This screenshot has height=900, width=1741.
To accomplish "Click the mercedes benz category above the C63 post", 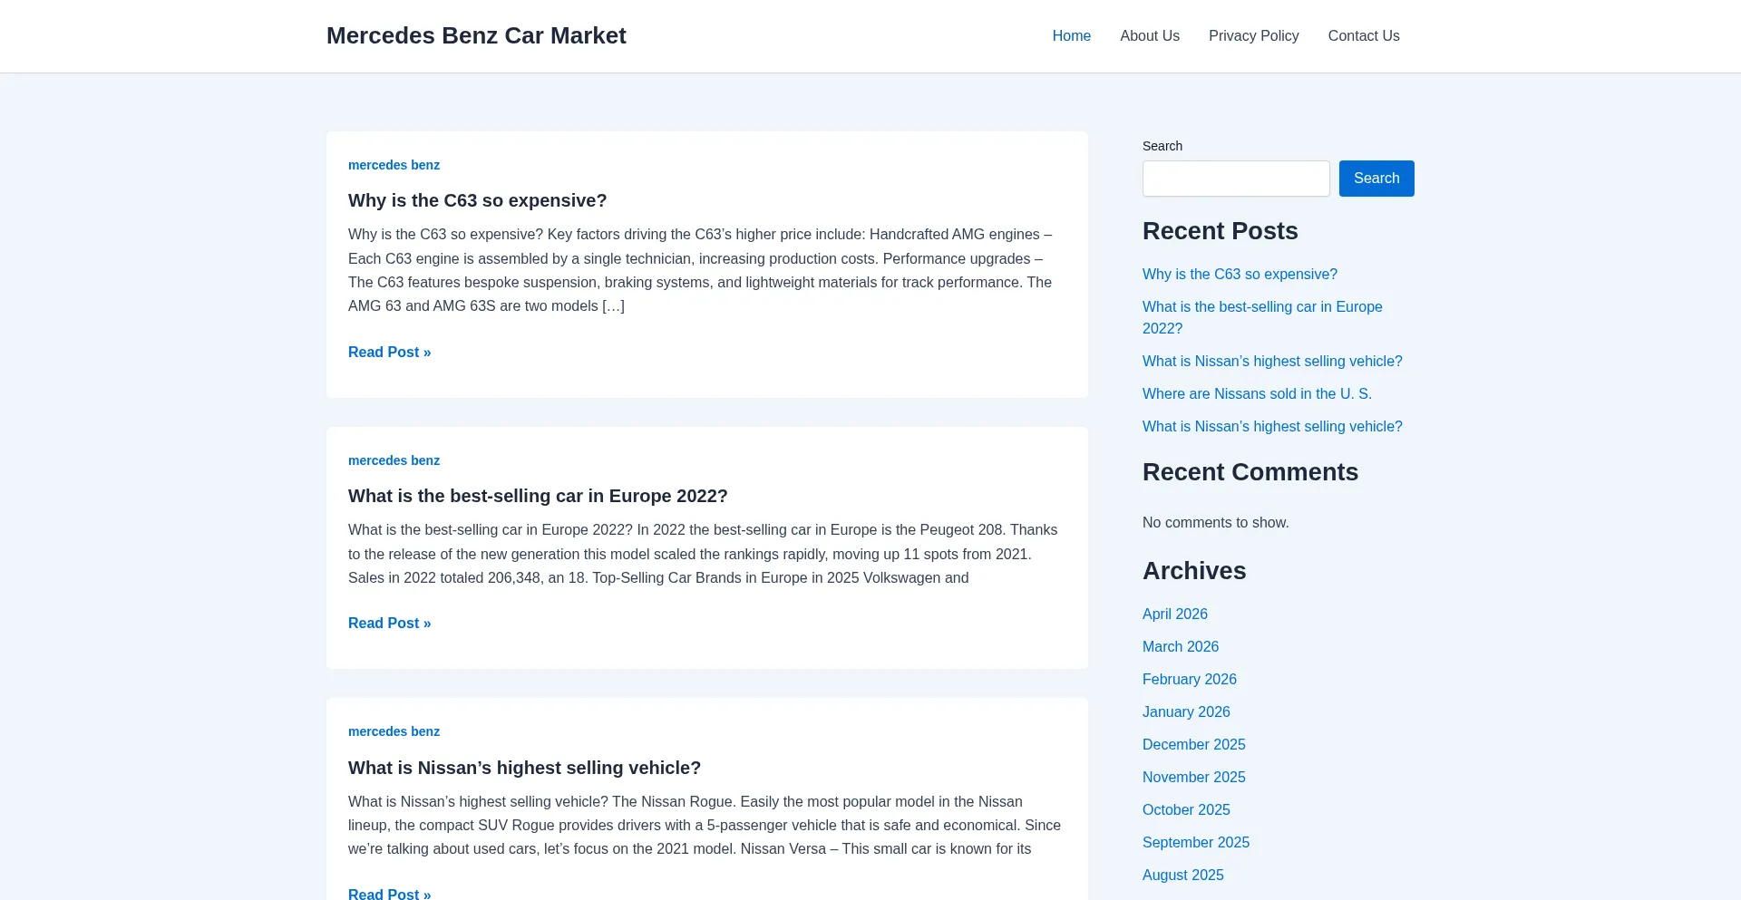I will (394, 165).
